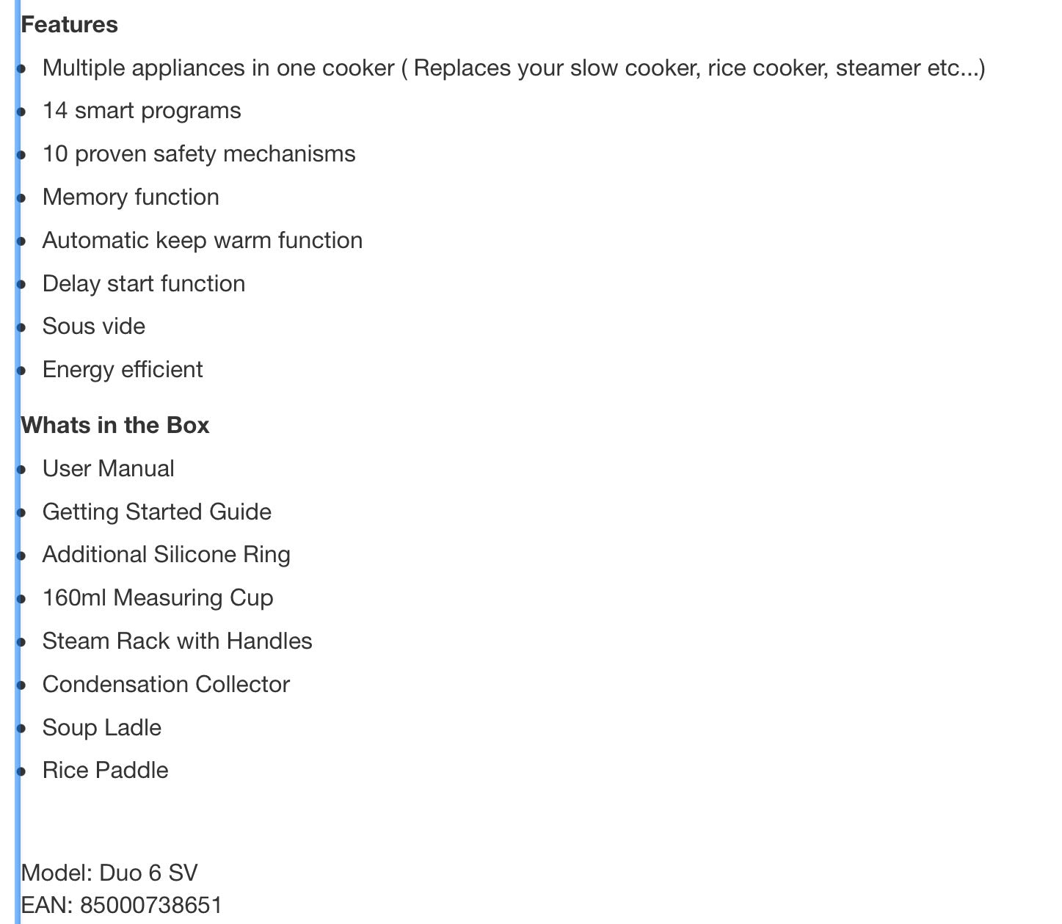Click the EAN number 85000738651
The width and height of the screenshot is (1062, 924).
[x=151, y=906]
